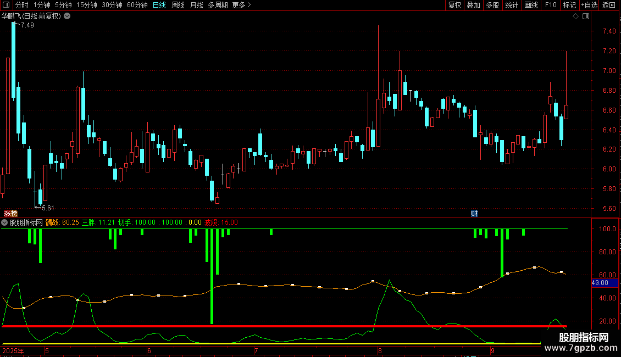Click month 9 on time axis
The height and width of the screenshot is (357, 621).
493,350
